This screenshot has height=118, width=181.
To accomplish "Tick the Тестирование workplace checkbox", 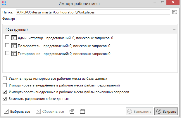I will point(7,53).
